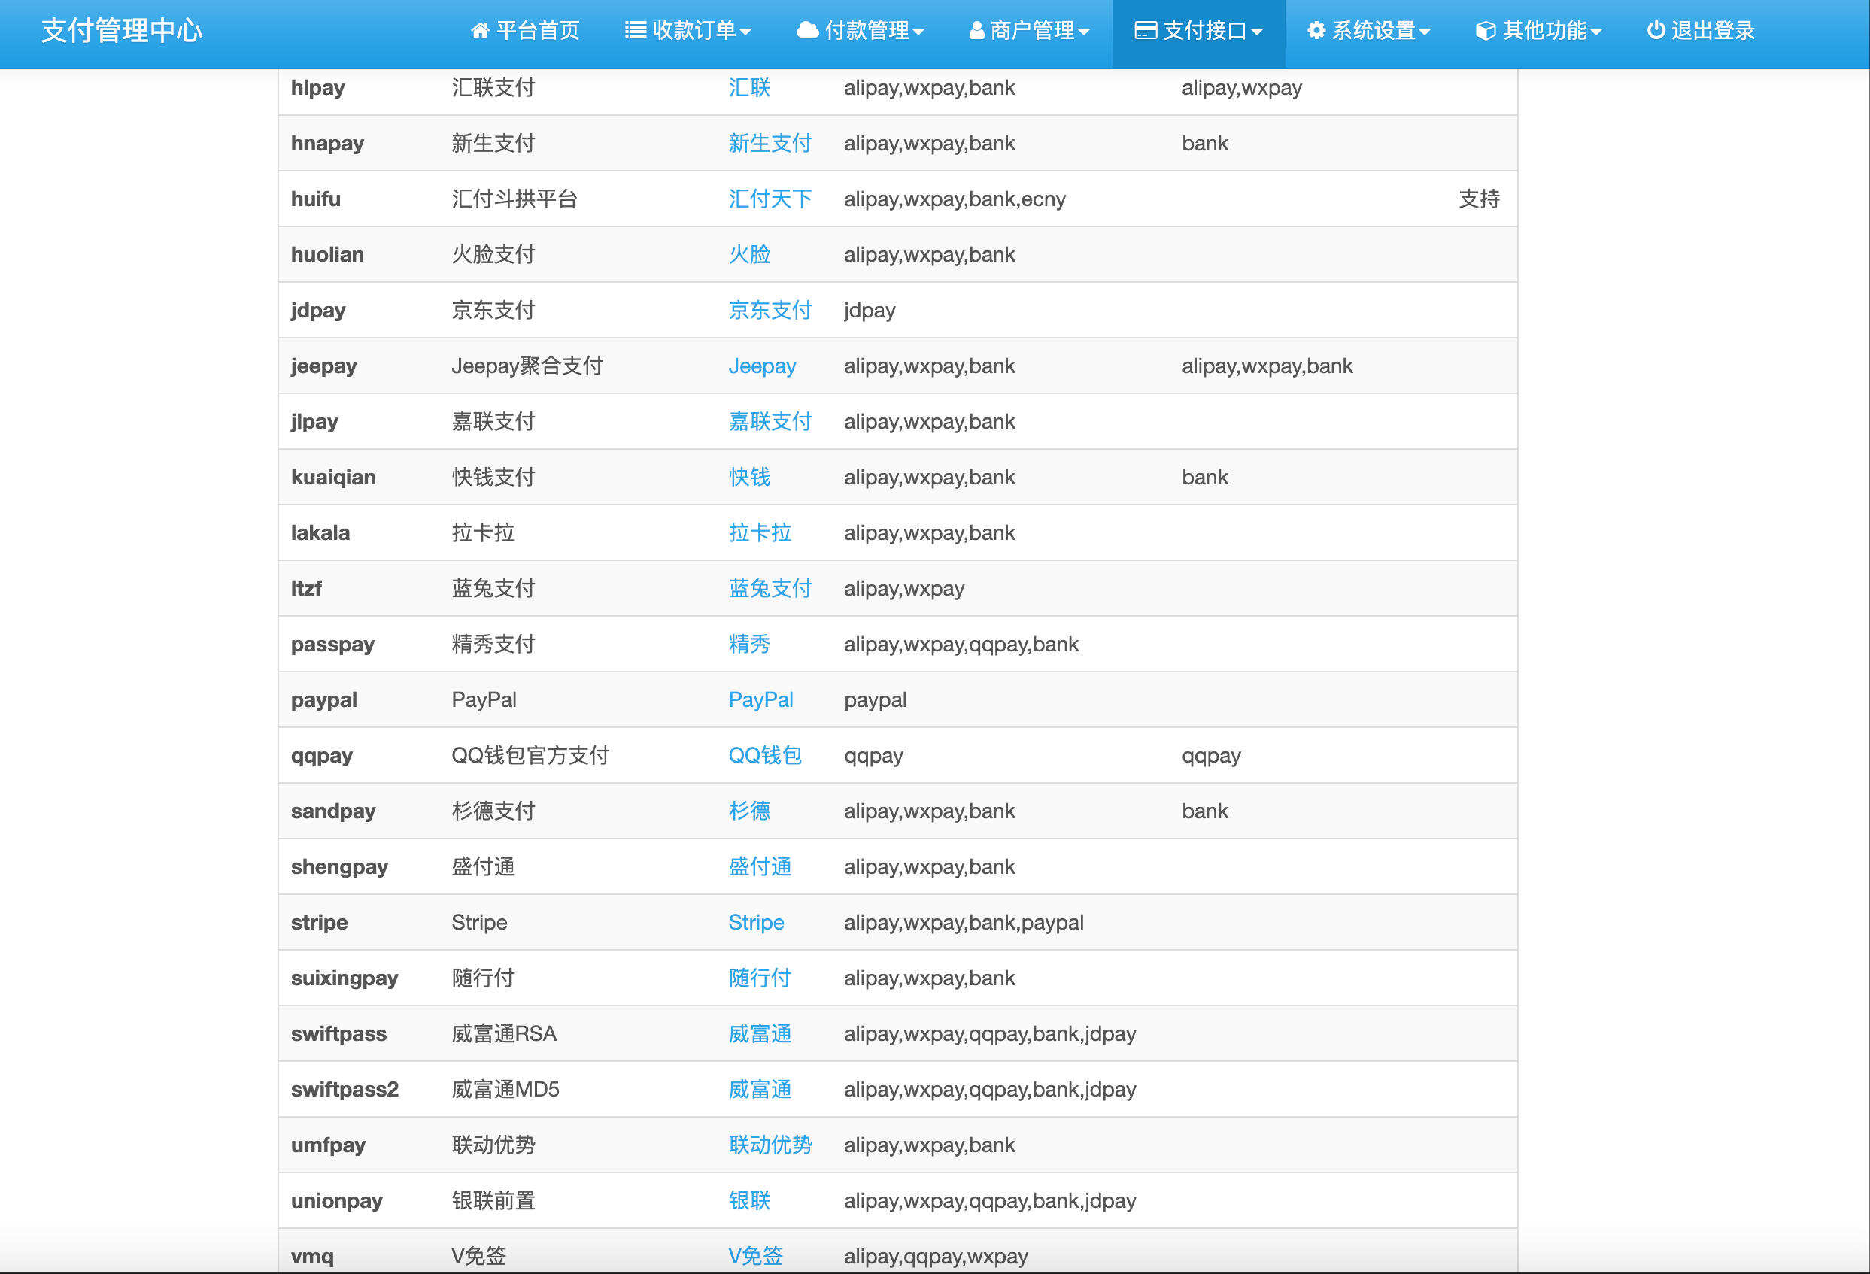Open the Jeepay provider link
The height and width of the screenshot is (1274, 1870).
761,366
